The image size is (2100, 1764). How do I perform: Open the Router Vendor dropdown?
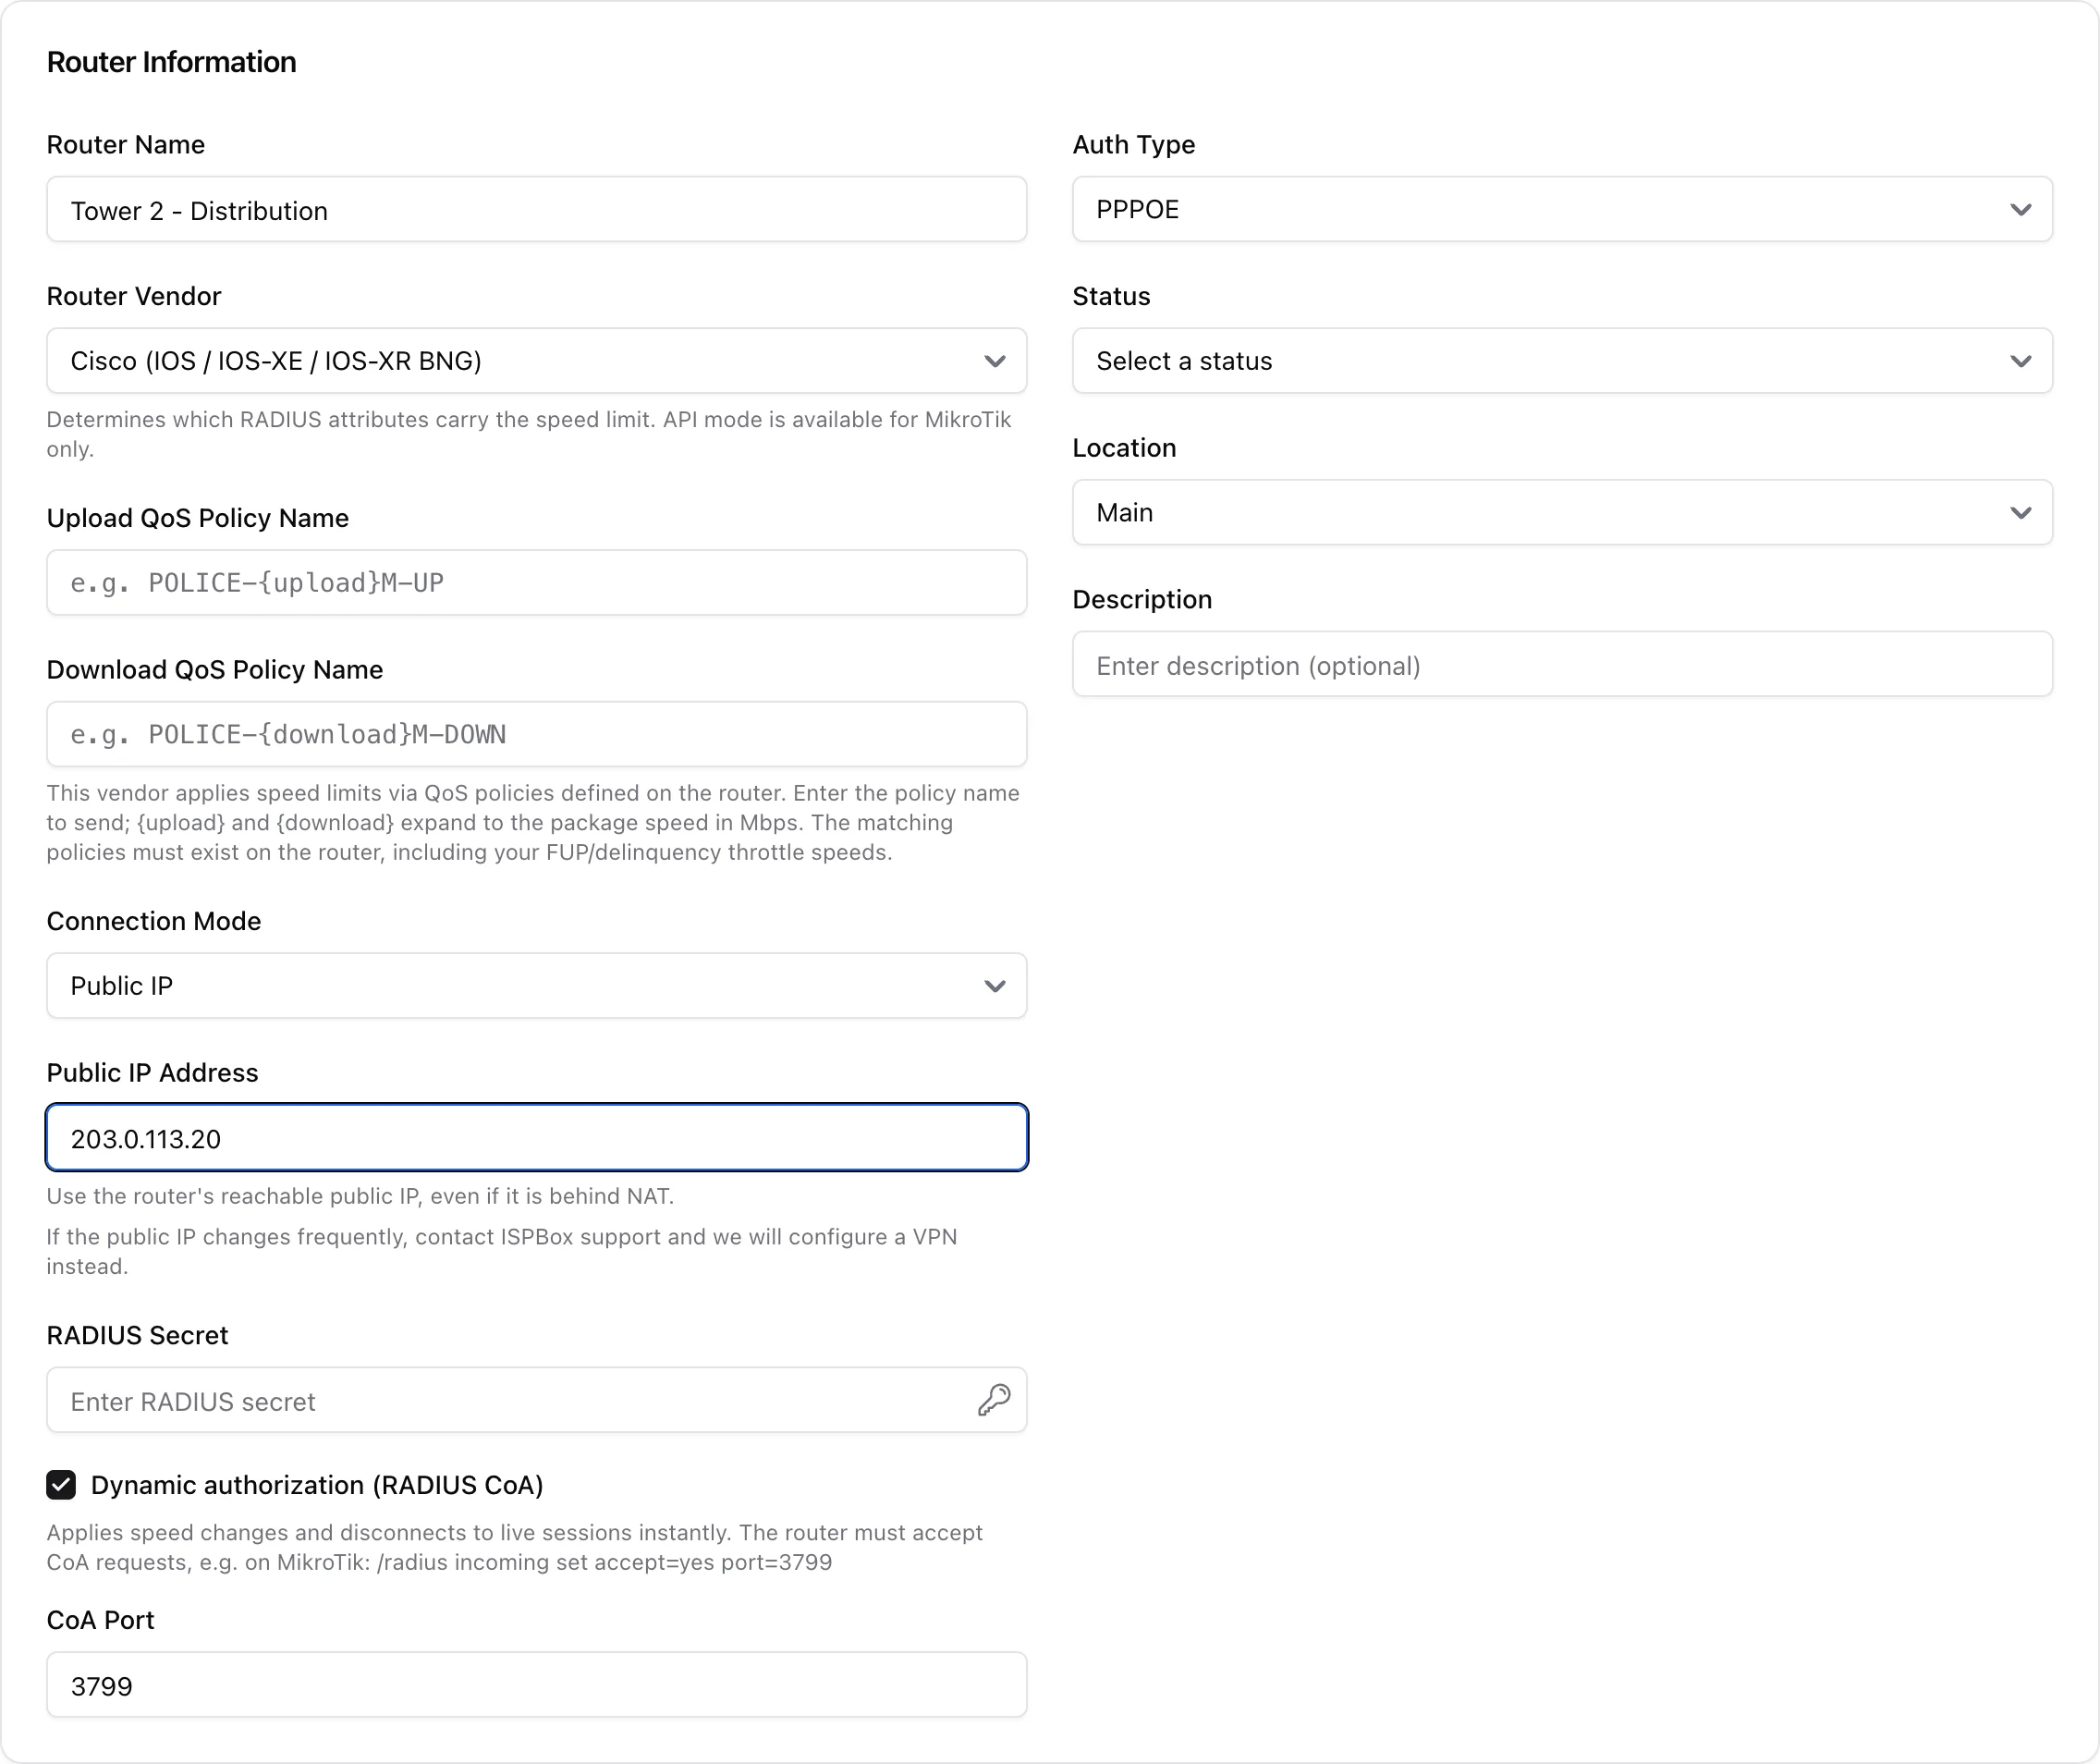[x=537, y=361]
